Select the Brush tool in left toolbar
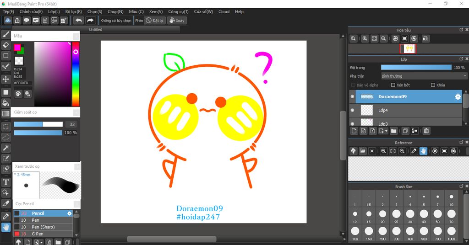Image resolution: width=469 pixels, height=245 pixels. (x=5, y=34)
